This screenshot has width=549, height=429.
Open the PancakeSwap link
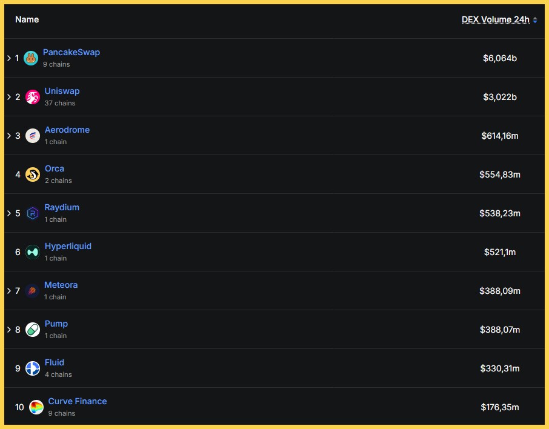(72, 52)
